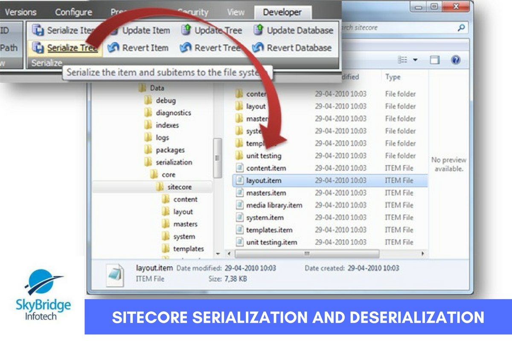Open the unit testing folder

coord(264,156)
